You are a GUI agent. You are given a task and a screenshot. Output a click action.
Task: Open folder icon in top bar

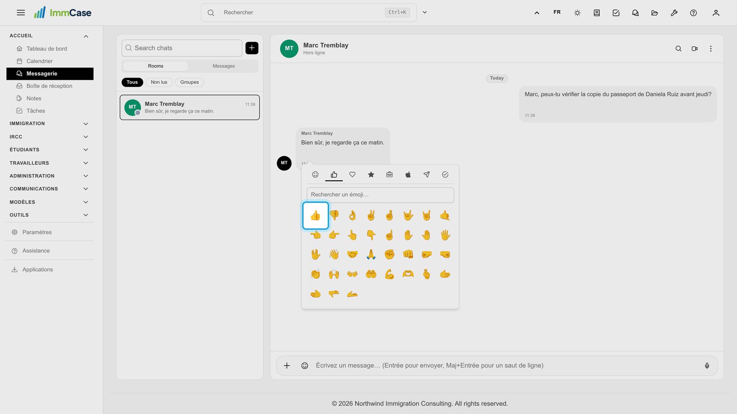(x=655, y=13)
